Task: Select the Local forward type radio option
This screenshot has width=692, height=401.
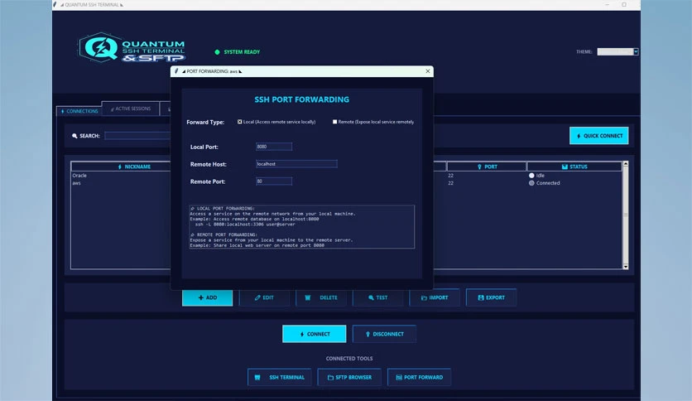Action: click(240, 122)
